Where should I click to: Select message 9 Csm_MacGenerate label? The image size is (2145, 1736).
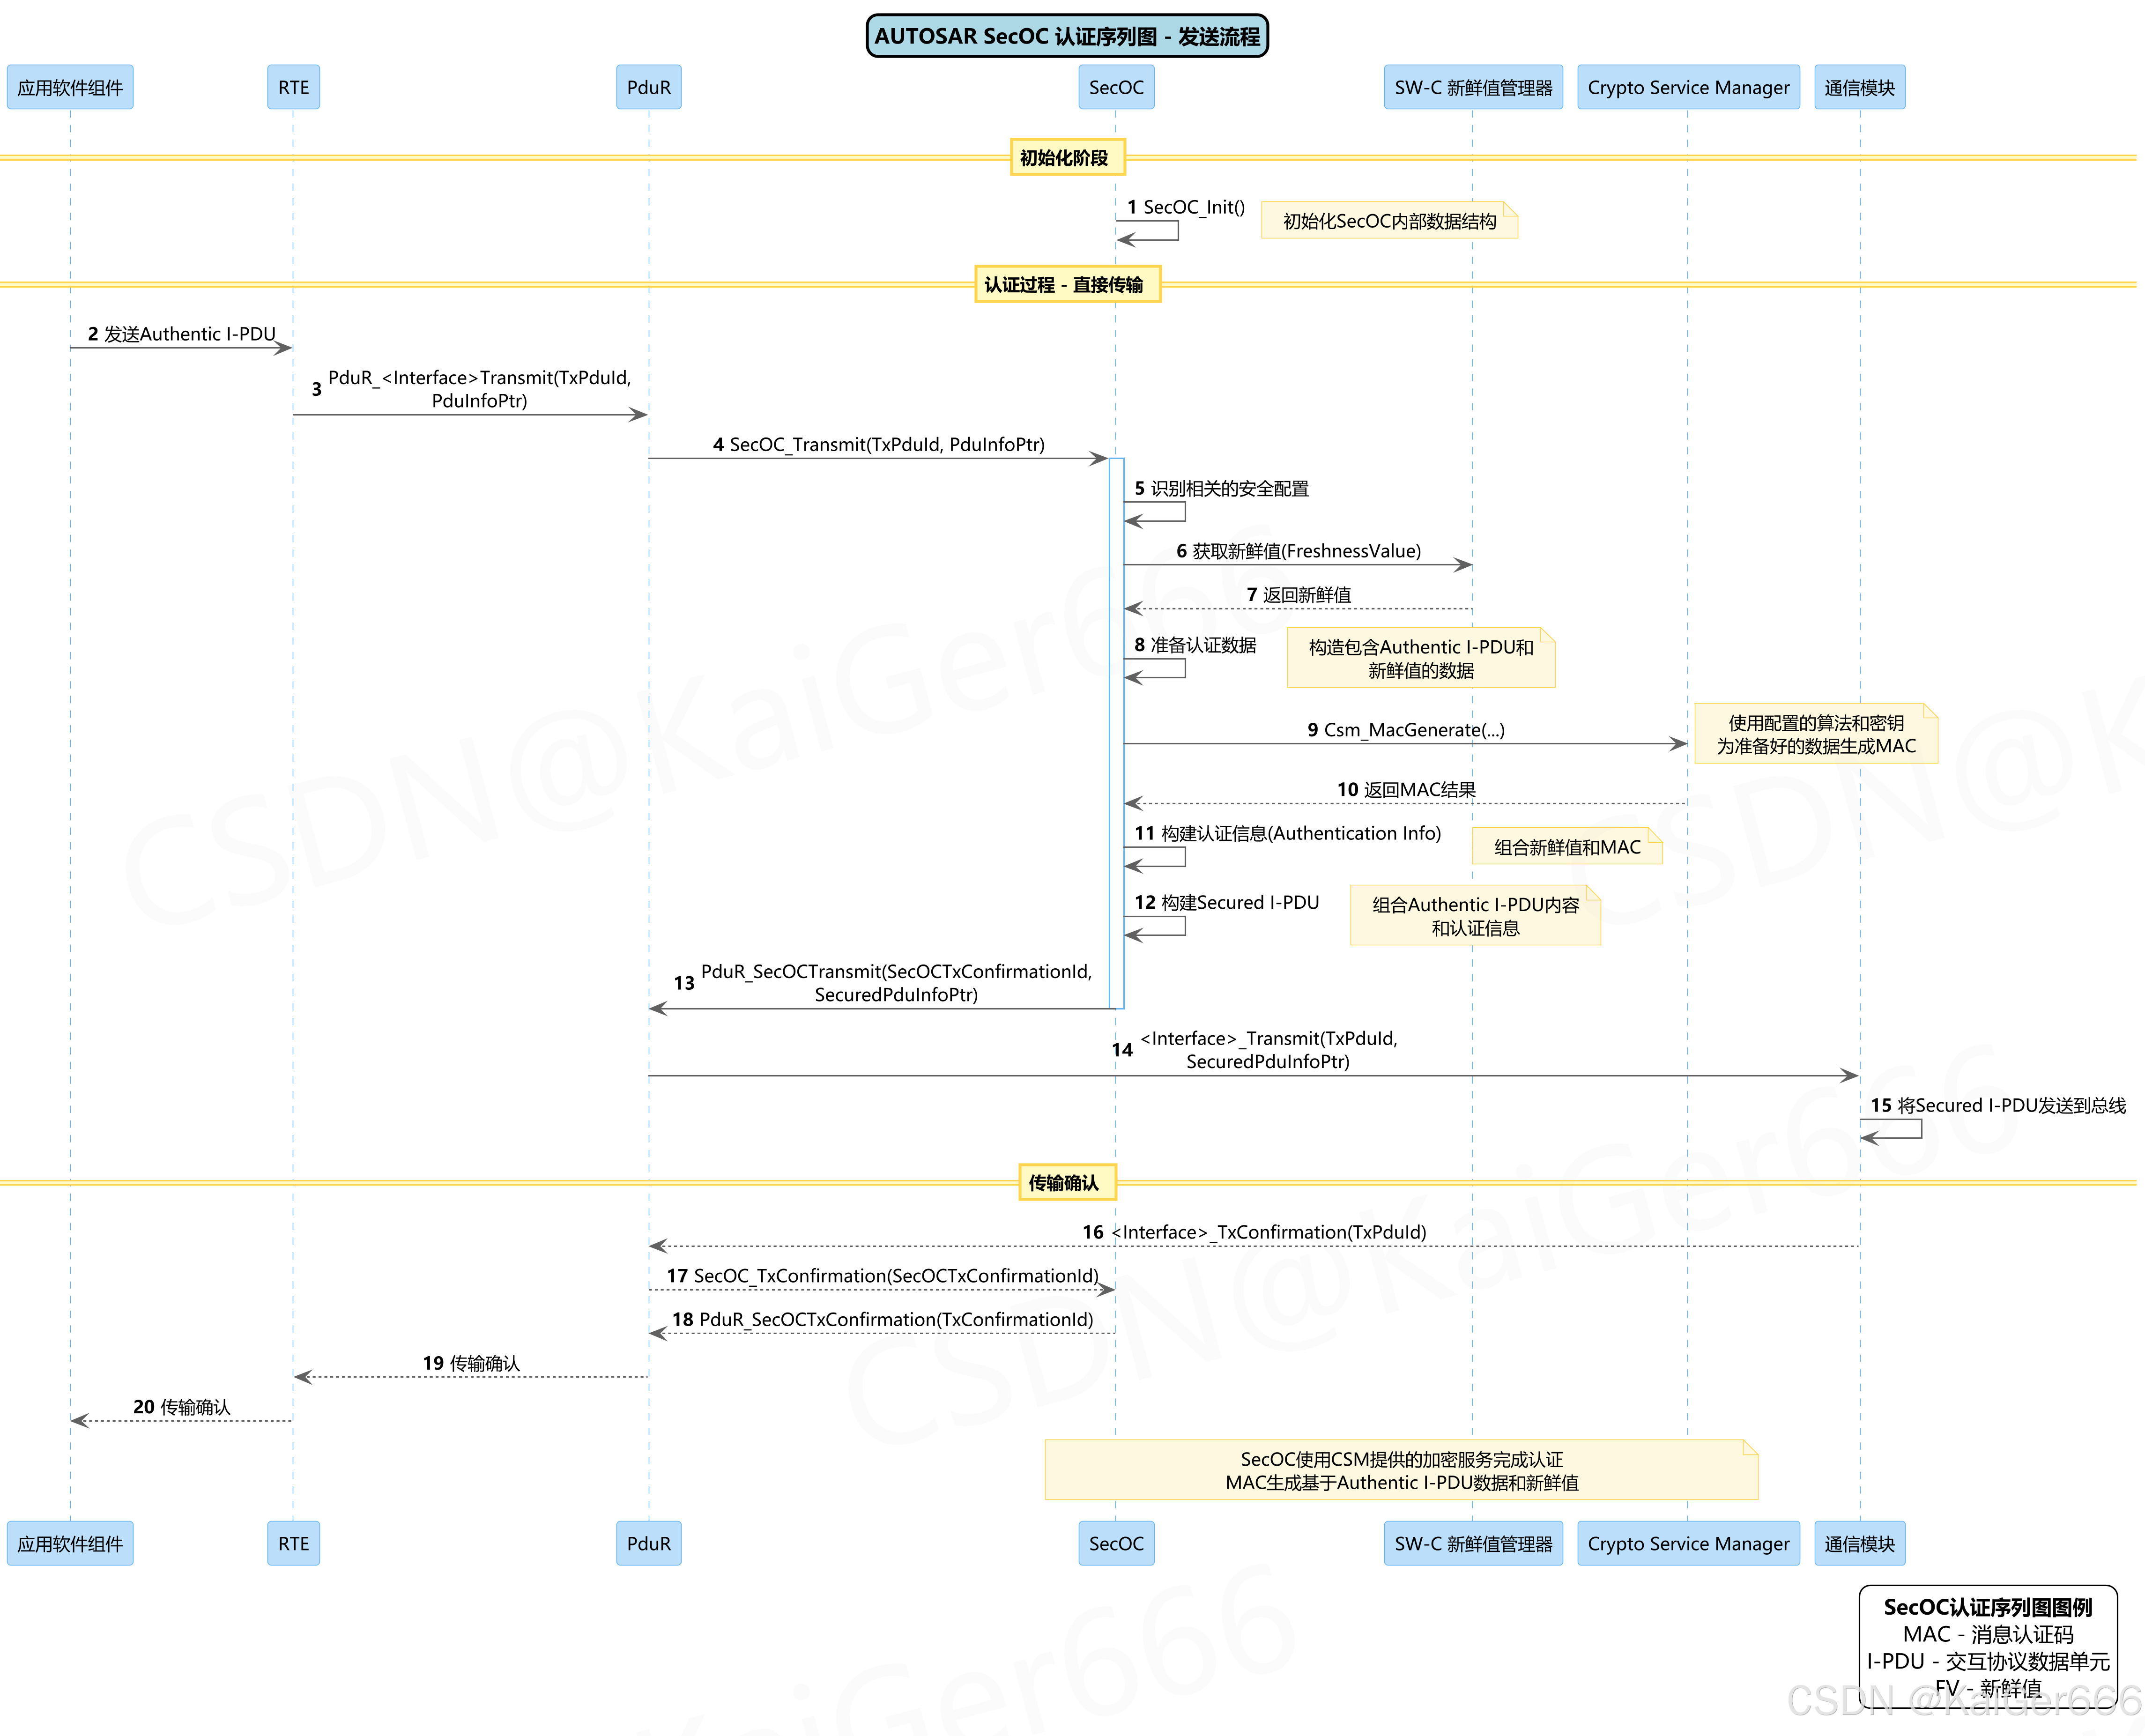(x=1405, y=730)
